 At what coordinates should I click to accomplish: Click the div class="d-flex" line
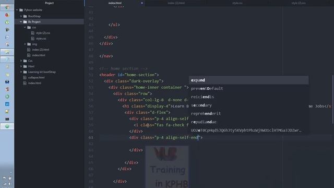[x=147, y=112]
